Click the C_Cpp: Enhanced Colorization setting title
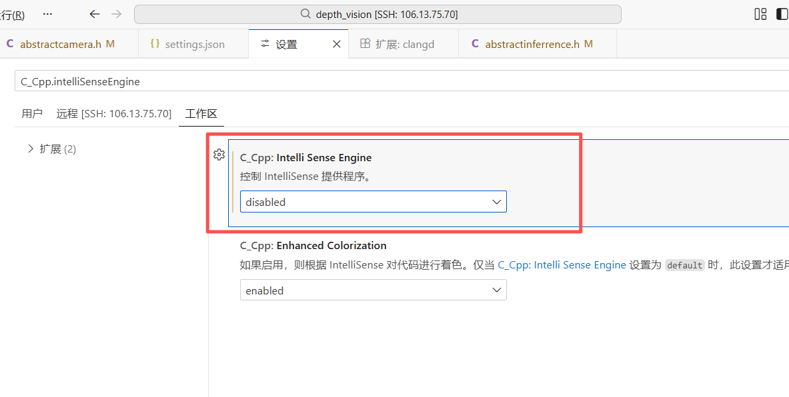This screenshot has width=789, height=397. (x=313, y=245)
